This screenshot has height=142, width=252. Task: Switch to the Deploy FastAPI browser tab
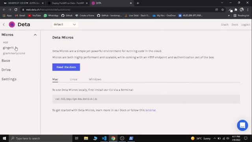click(68, 3)
